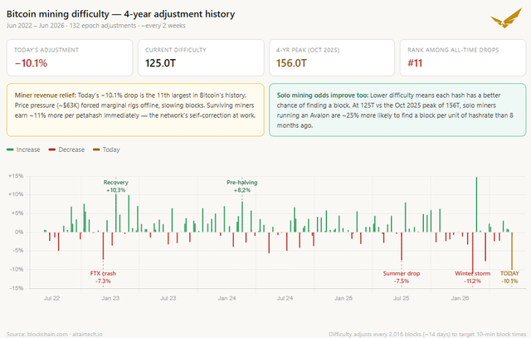Click the Jul 23 axis label
Screen dimensions: 531x338
(168, 298)
